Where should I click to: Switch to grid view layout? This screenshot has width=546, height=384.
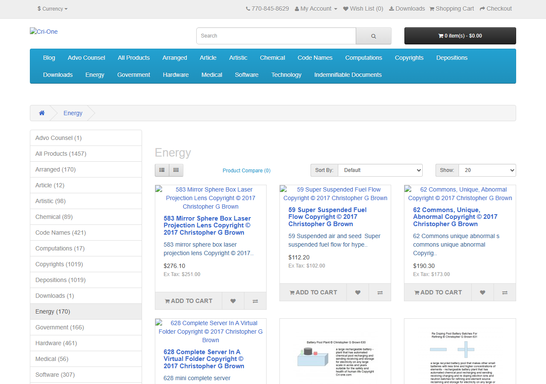tap(176, 170)
